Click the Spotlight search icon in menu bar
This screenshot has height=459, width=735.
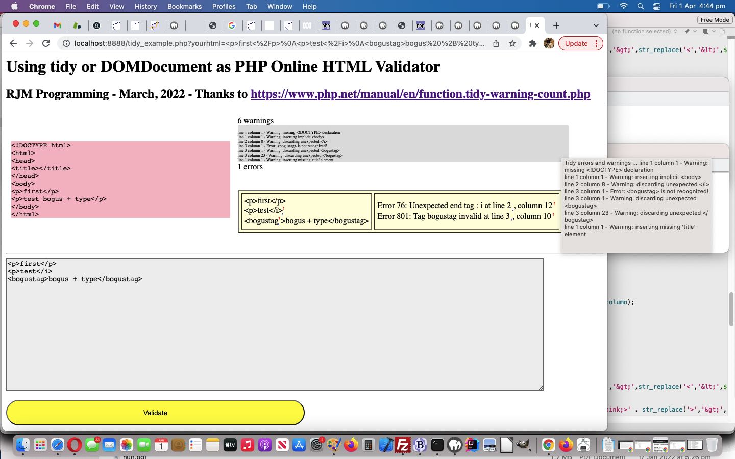[640, 7]
